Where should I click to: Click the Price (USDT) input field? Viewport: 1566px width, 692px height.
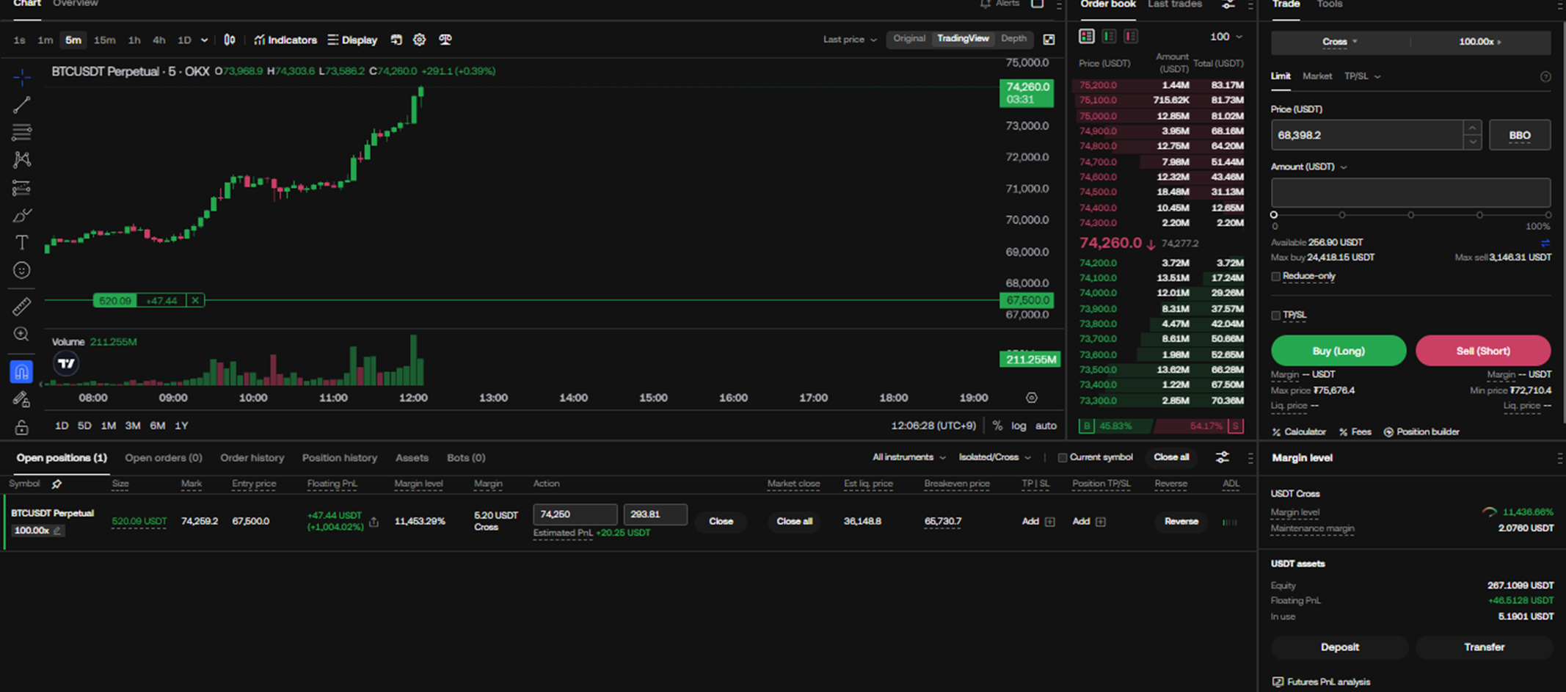coord(1367,135)
